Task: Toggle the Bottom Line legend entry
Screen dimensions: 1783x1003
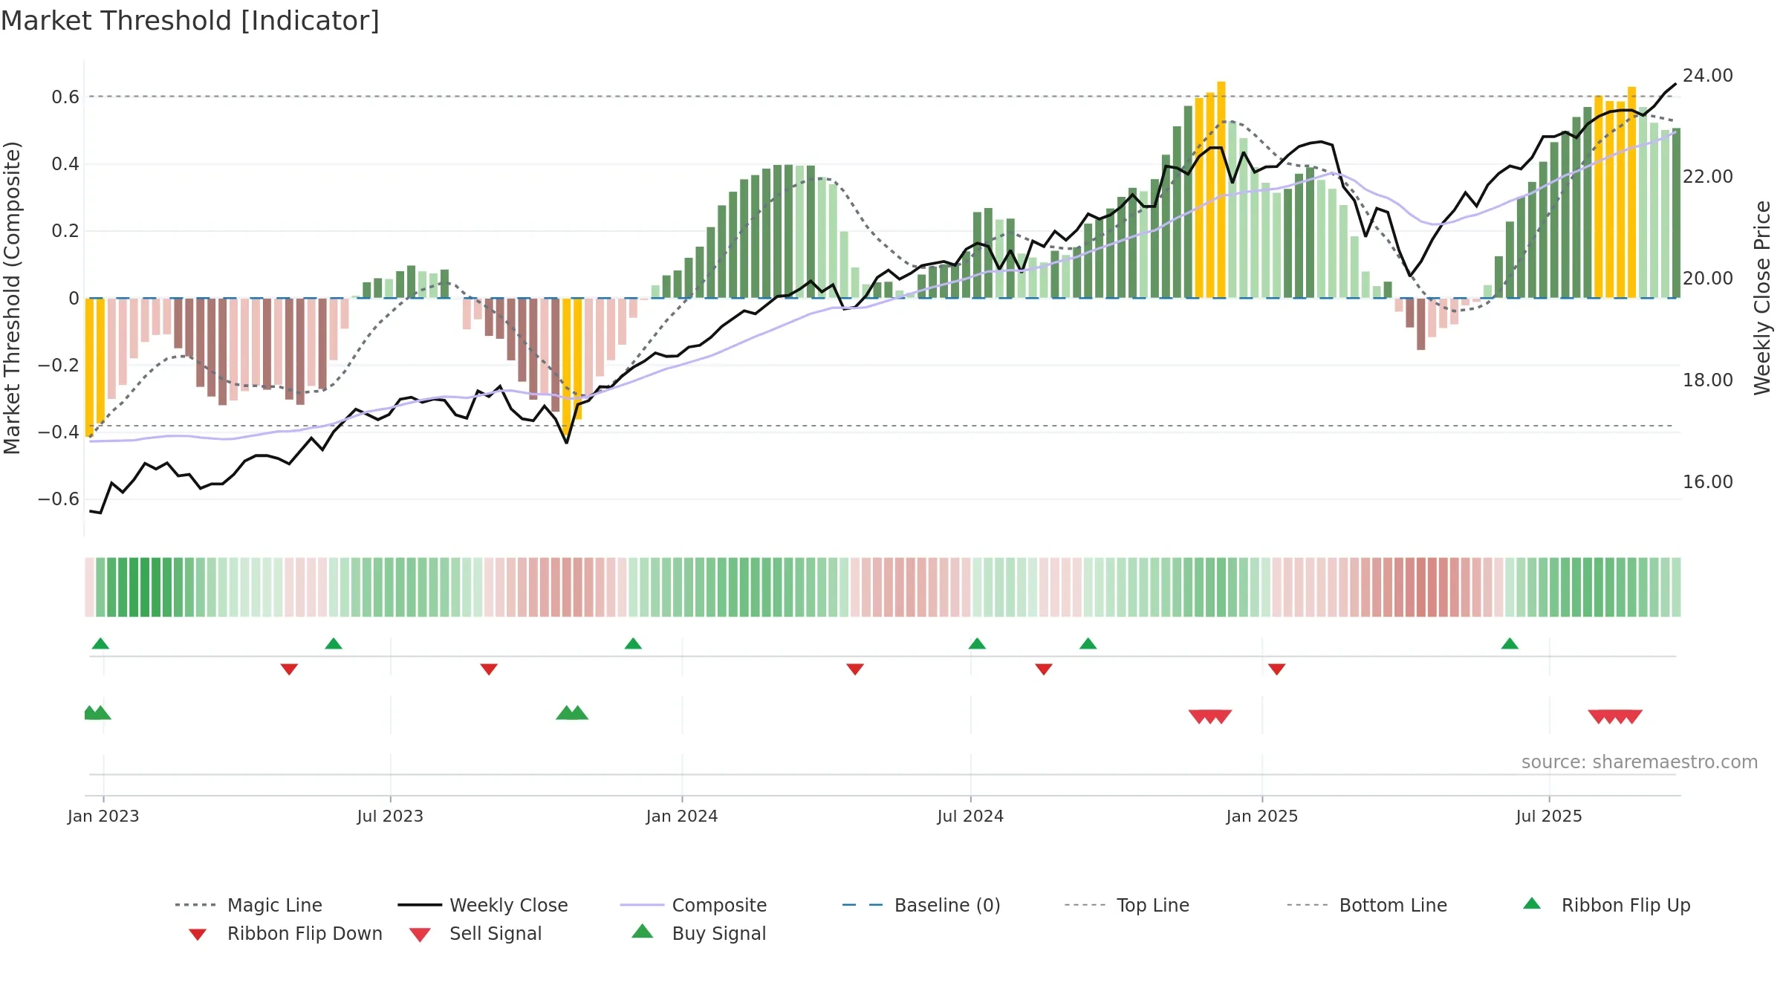Action: [1367, 905]
